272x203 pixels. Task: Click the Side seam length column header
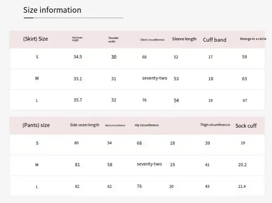(x=85, y=125)
